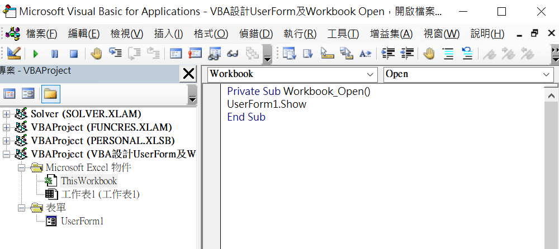The width and height of the screenshot is (559, 249).
Task: Click the Break (pause) toolbar icon
Action: pyautogui.click(x=55, y=54)
